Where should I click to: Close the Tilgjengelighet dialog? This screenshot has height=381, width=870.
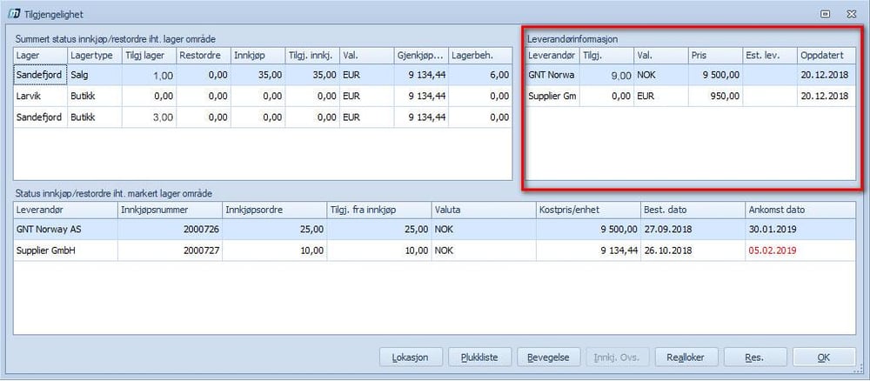[x=851, y=14]
